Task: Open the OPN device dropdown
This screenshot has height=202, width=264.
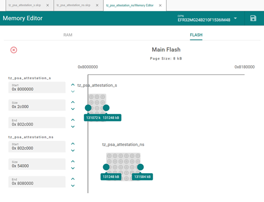Action: [235, 18]
